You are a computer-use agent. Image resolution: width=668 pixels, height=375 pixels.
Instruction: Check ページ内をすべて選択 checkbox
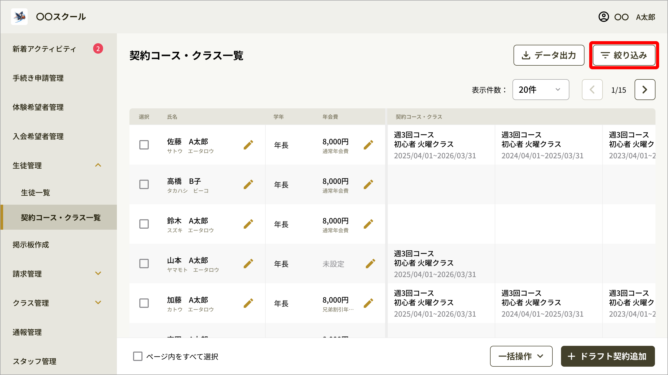[x=138, y=356]
